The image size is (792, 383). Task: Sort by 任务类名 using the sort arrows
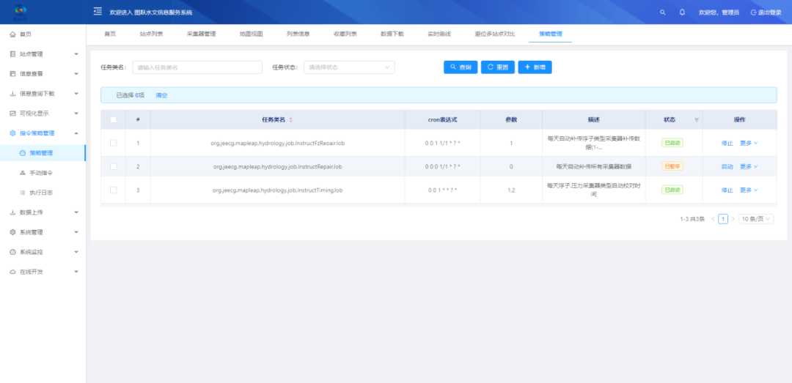coord(290,119)
